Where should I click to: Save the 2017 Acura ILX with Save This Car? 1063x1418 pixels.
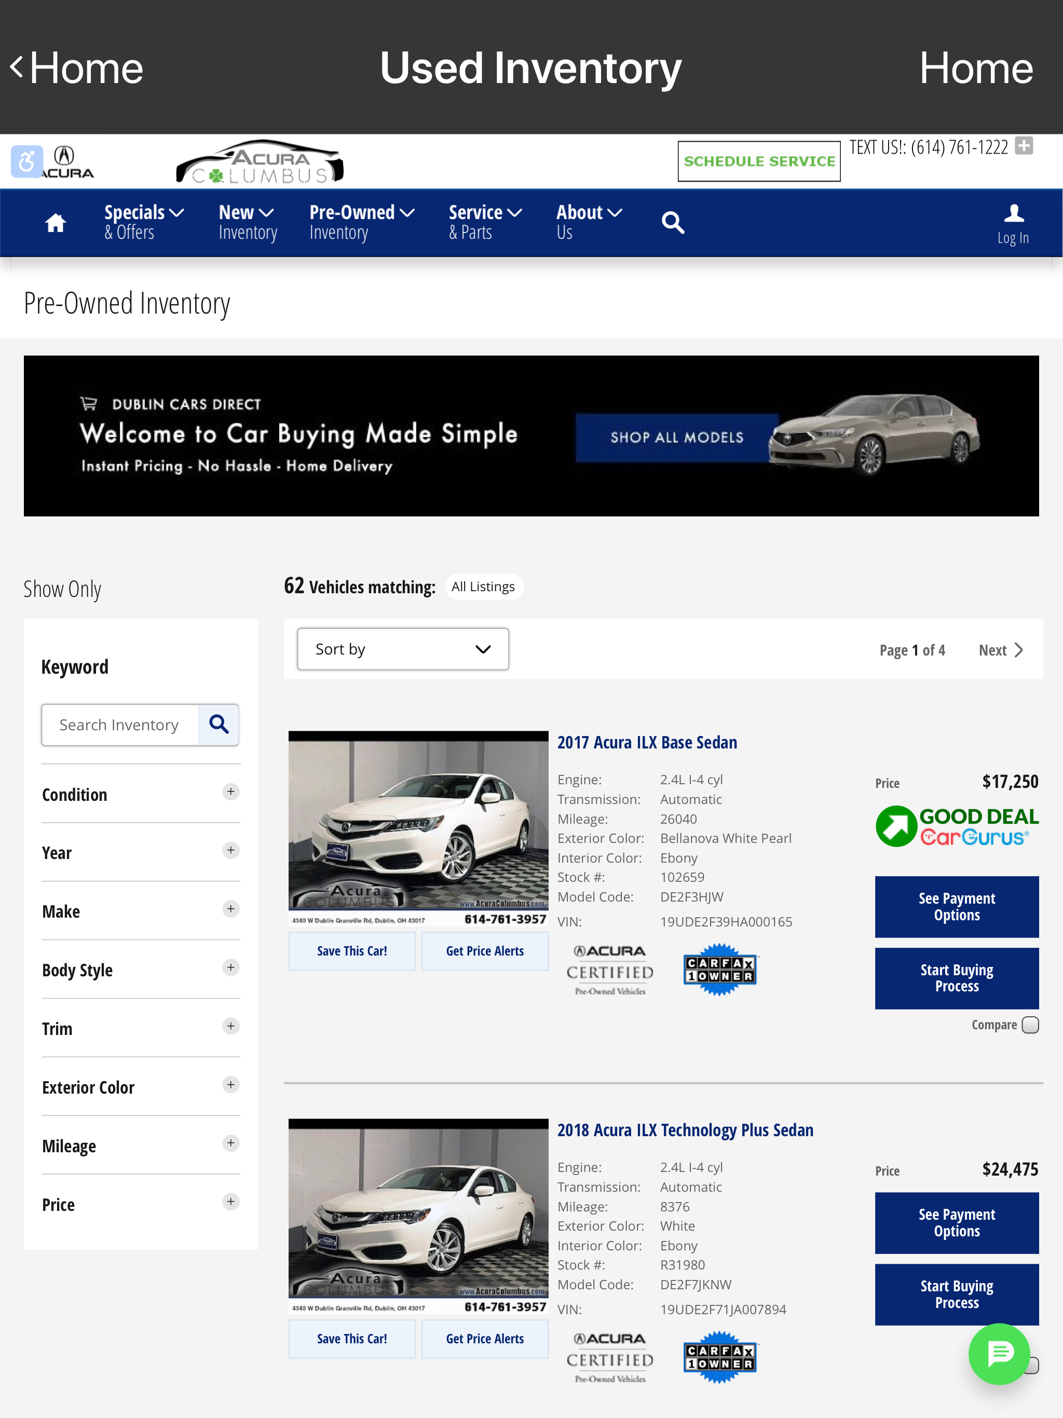click(352, 951)
